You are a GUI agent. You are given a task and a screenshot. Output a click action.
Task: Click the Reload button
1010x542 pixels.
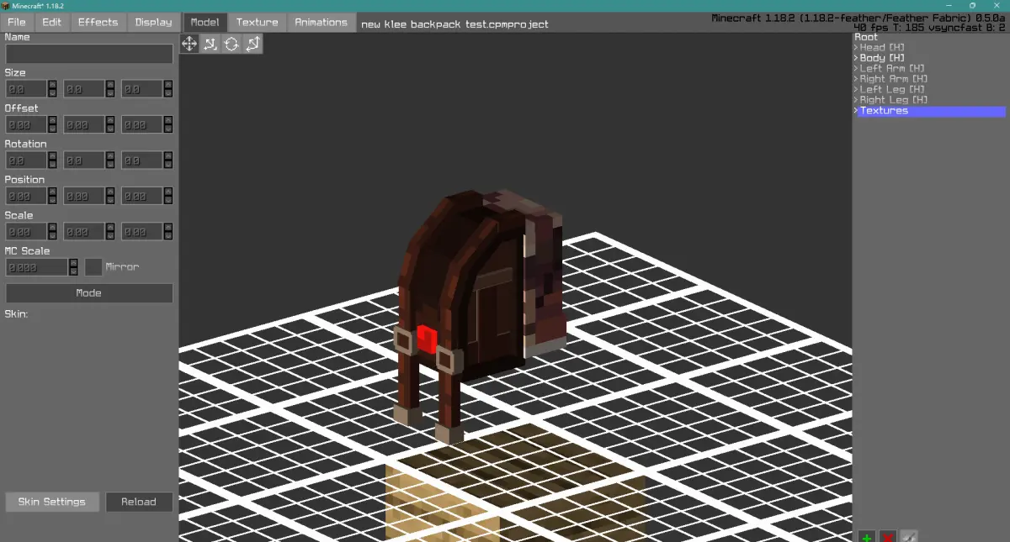139,502
